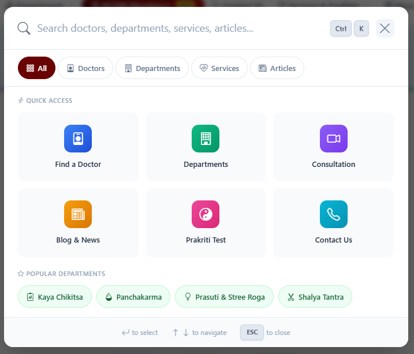This screenshot has height=354, width=414.
Task: Filter results by Articles
Action: (x=277, y=68)
